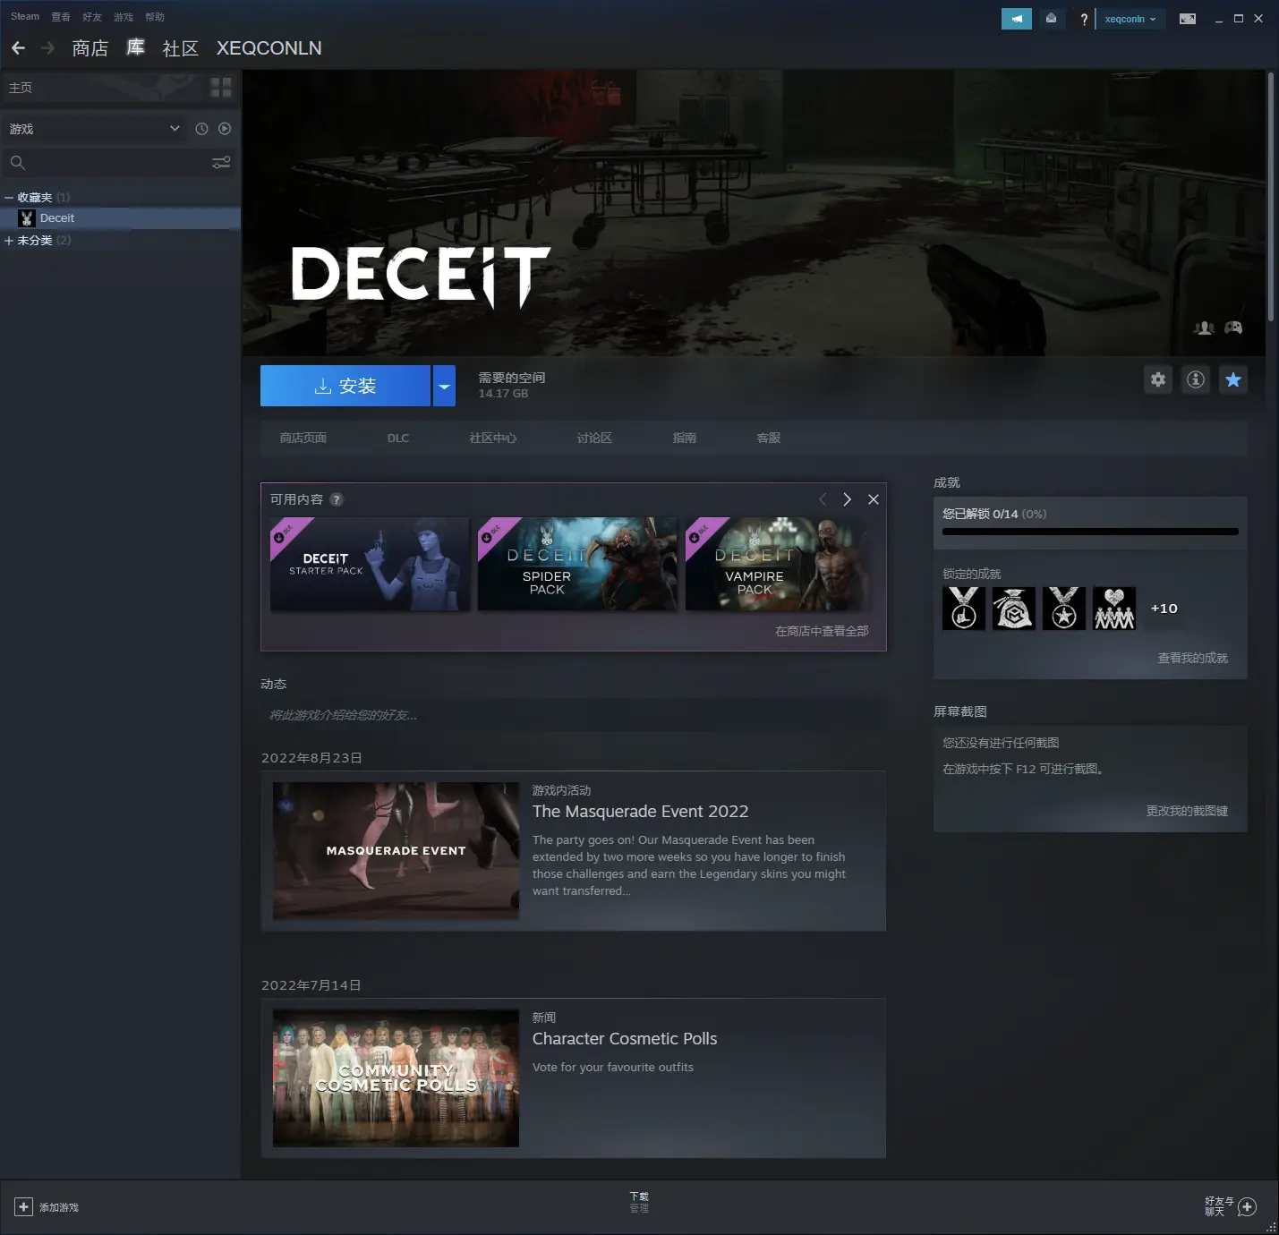Click the add game plus icon
The height and width of the screenshot is (1235, 1279).
point(24,1207)
